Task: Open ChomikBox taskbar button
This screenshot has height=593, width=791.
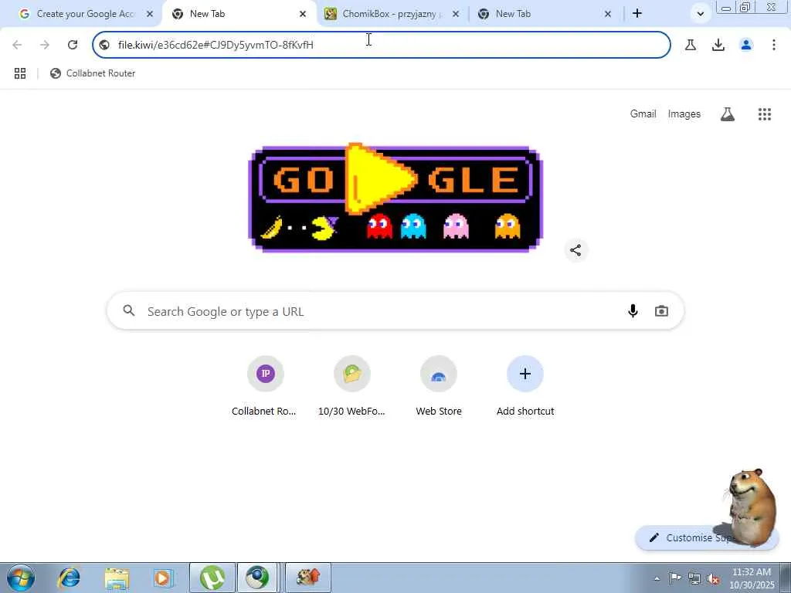Action: (x=308, y=578)
